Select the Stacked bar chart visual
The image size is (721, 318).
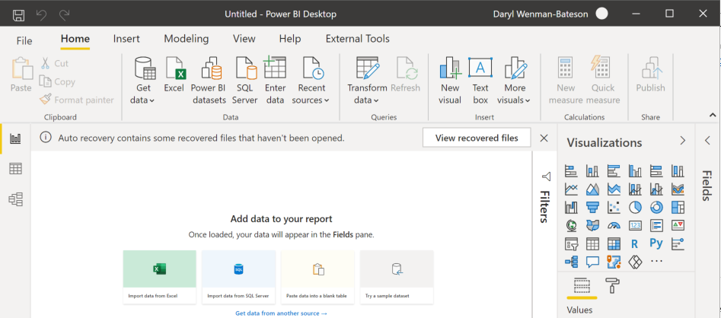[571, 171]
